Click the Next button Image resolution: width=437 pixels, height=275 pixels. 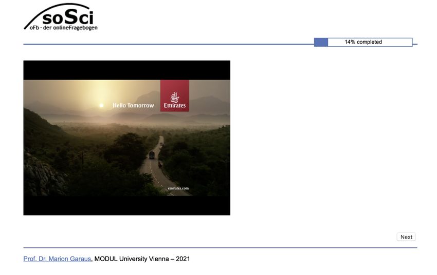[x=406, y=237]
